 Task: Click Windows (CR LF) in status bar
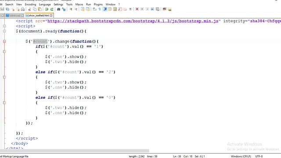(241, 156)
